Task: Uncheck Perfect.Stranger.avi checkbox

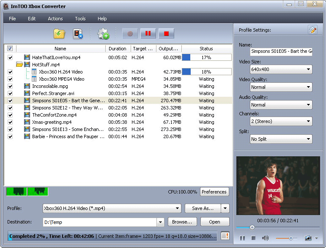Action: click(x=10, y=93)
